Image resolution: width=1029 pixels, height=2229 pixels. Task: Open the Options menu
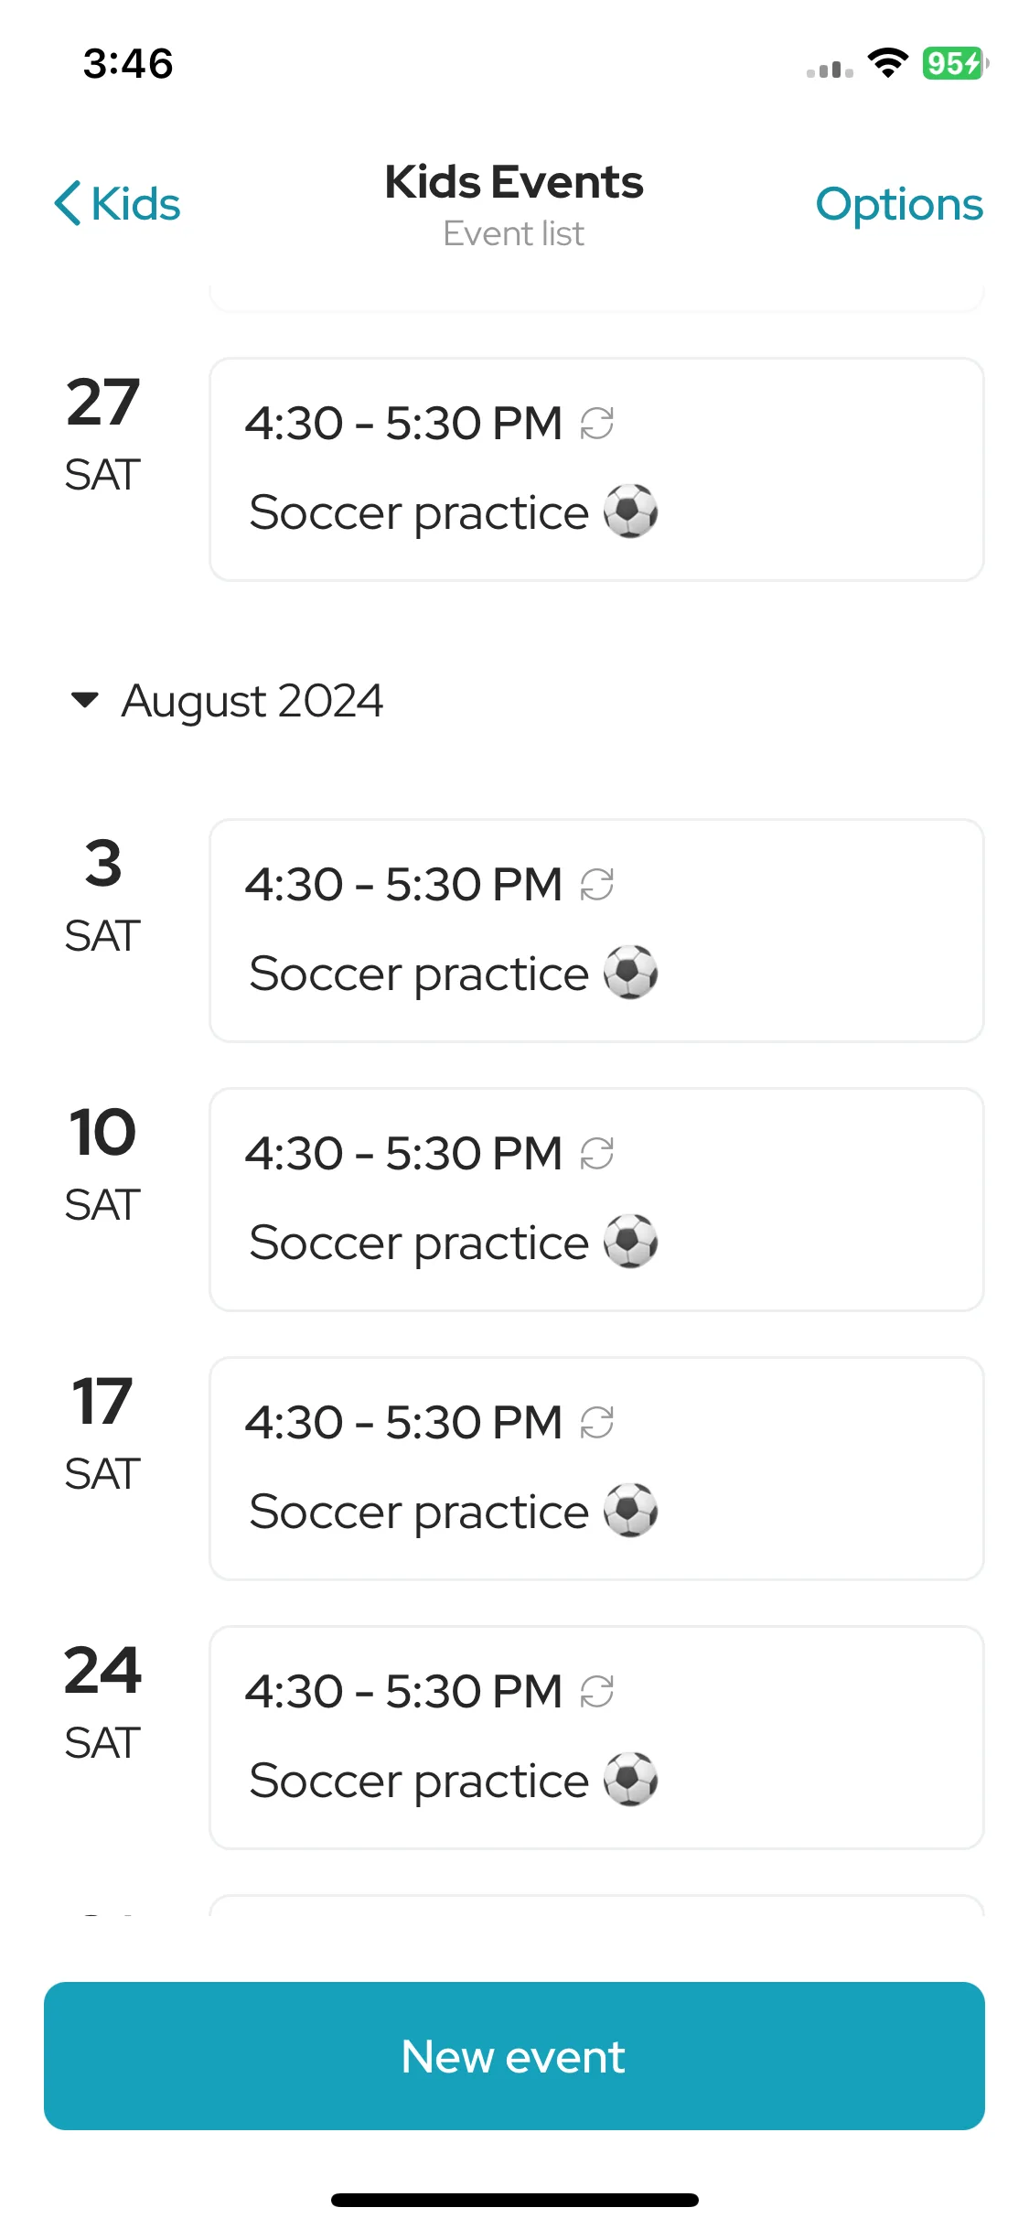[899, 204]
